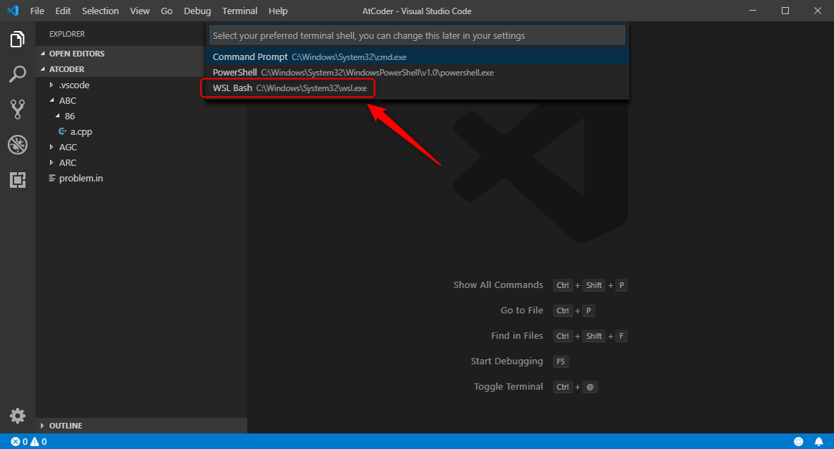Click the warnings count in status bar
This screenshot has height=449, width=834.
pyautogui.click(x=39, y=441)
